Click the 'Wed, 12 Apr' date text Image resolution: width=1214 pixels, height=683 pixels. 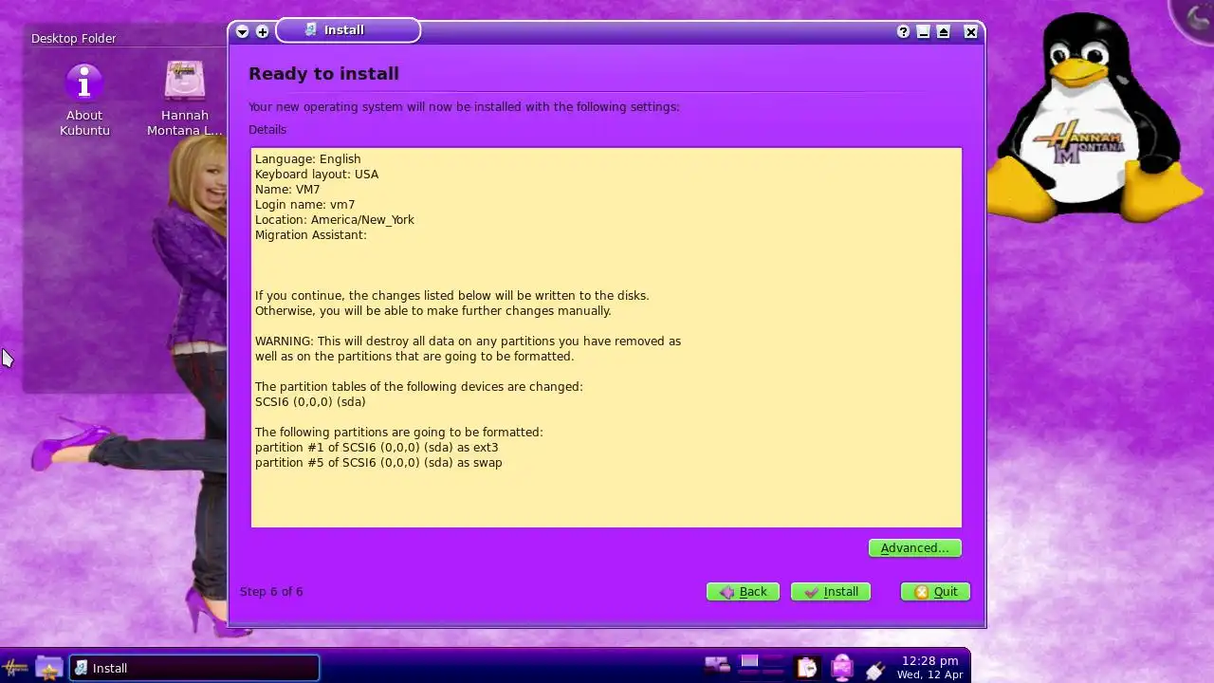pos(929,674)
